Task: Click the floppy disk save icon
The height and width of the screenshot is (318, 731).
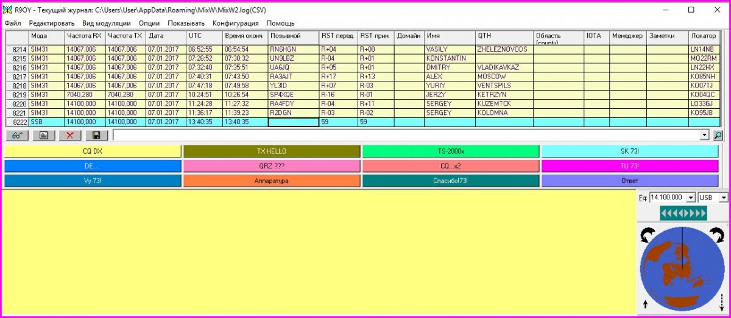Action: pos(96,136)
